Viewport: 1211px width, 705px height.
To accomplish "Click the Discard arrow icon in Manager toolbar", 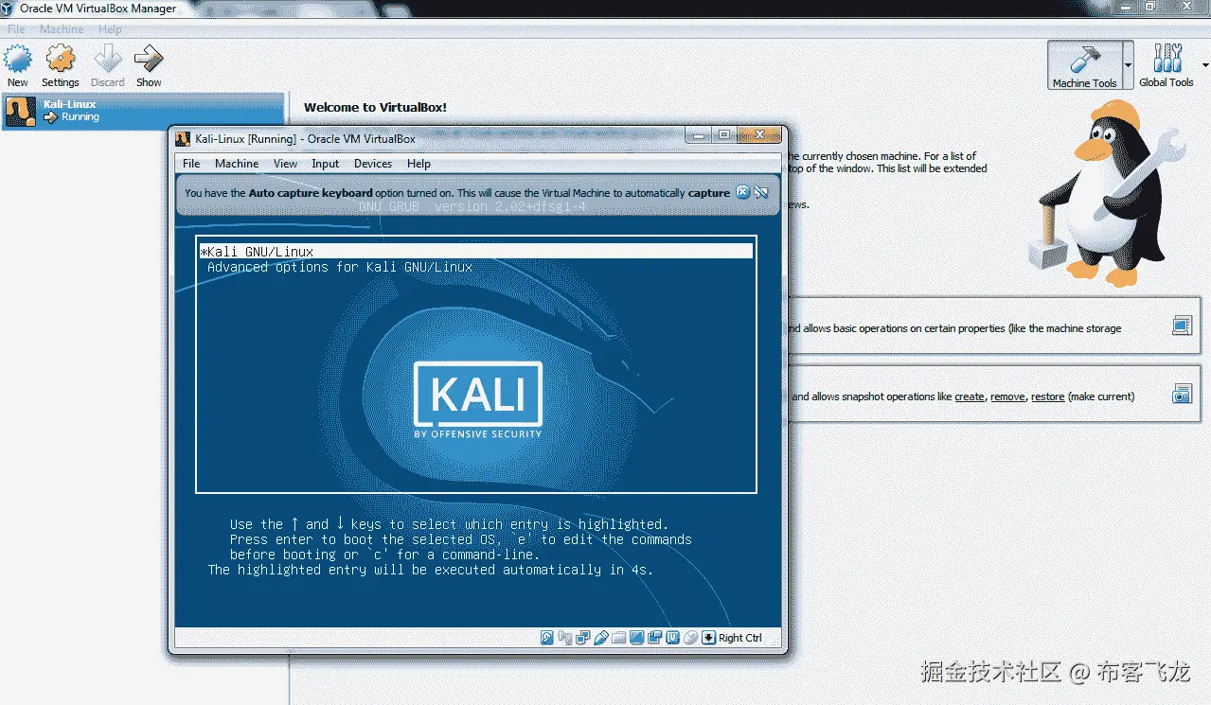I will click(108, 60).
